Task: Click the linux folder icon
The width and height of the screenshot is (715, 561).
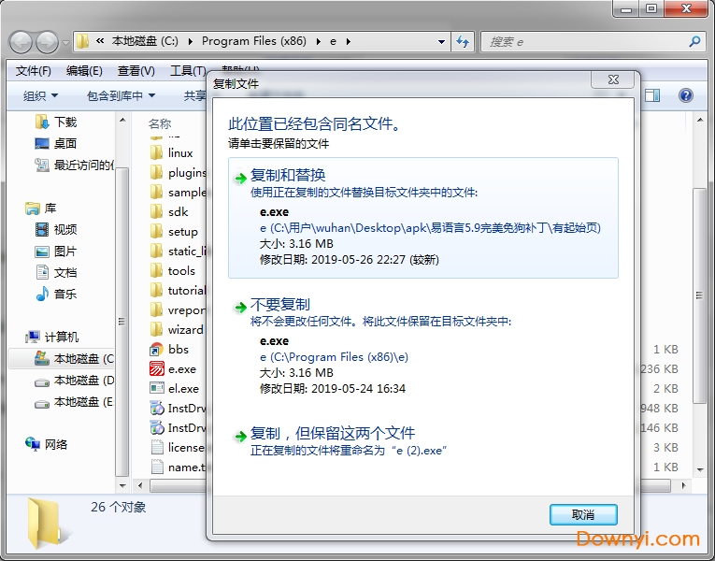Action: (x=157, y=152)
